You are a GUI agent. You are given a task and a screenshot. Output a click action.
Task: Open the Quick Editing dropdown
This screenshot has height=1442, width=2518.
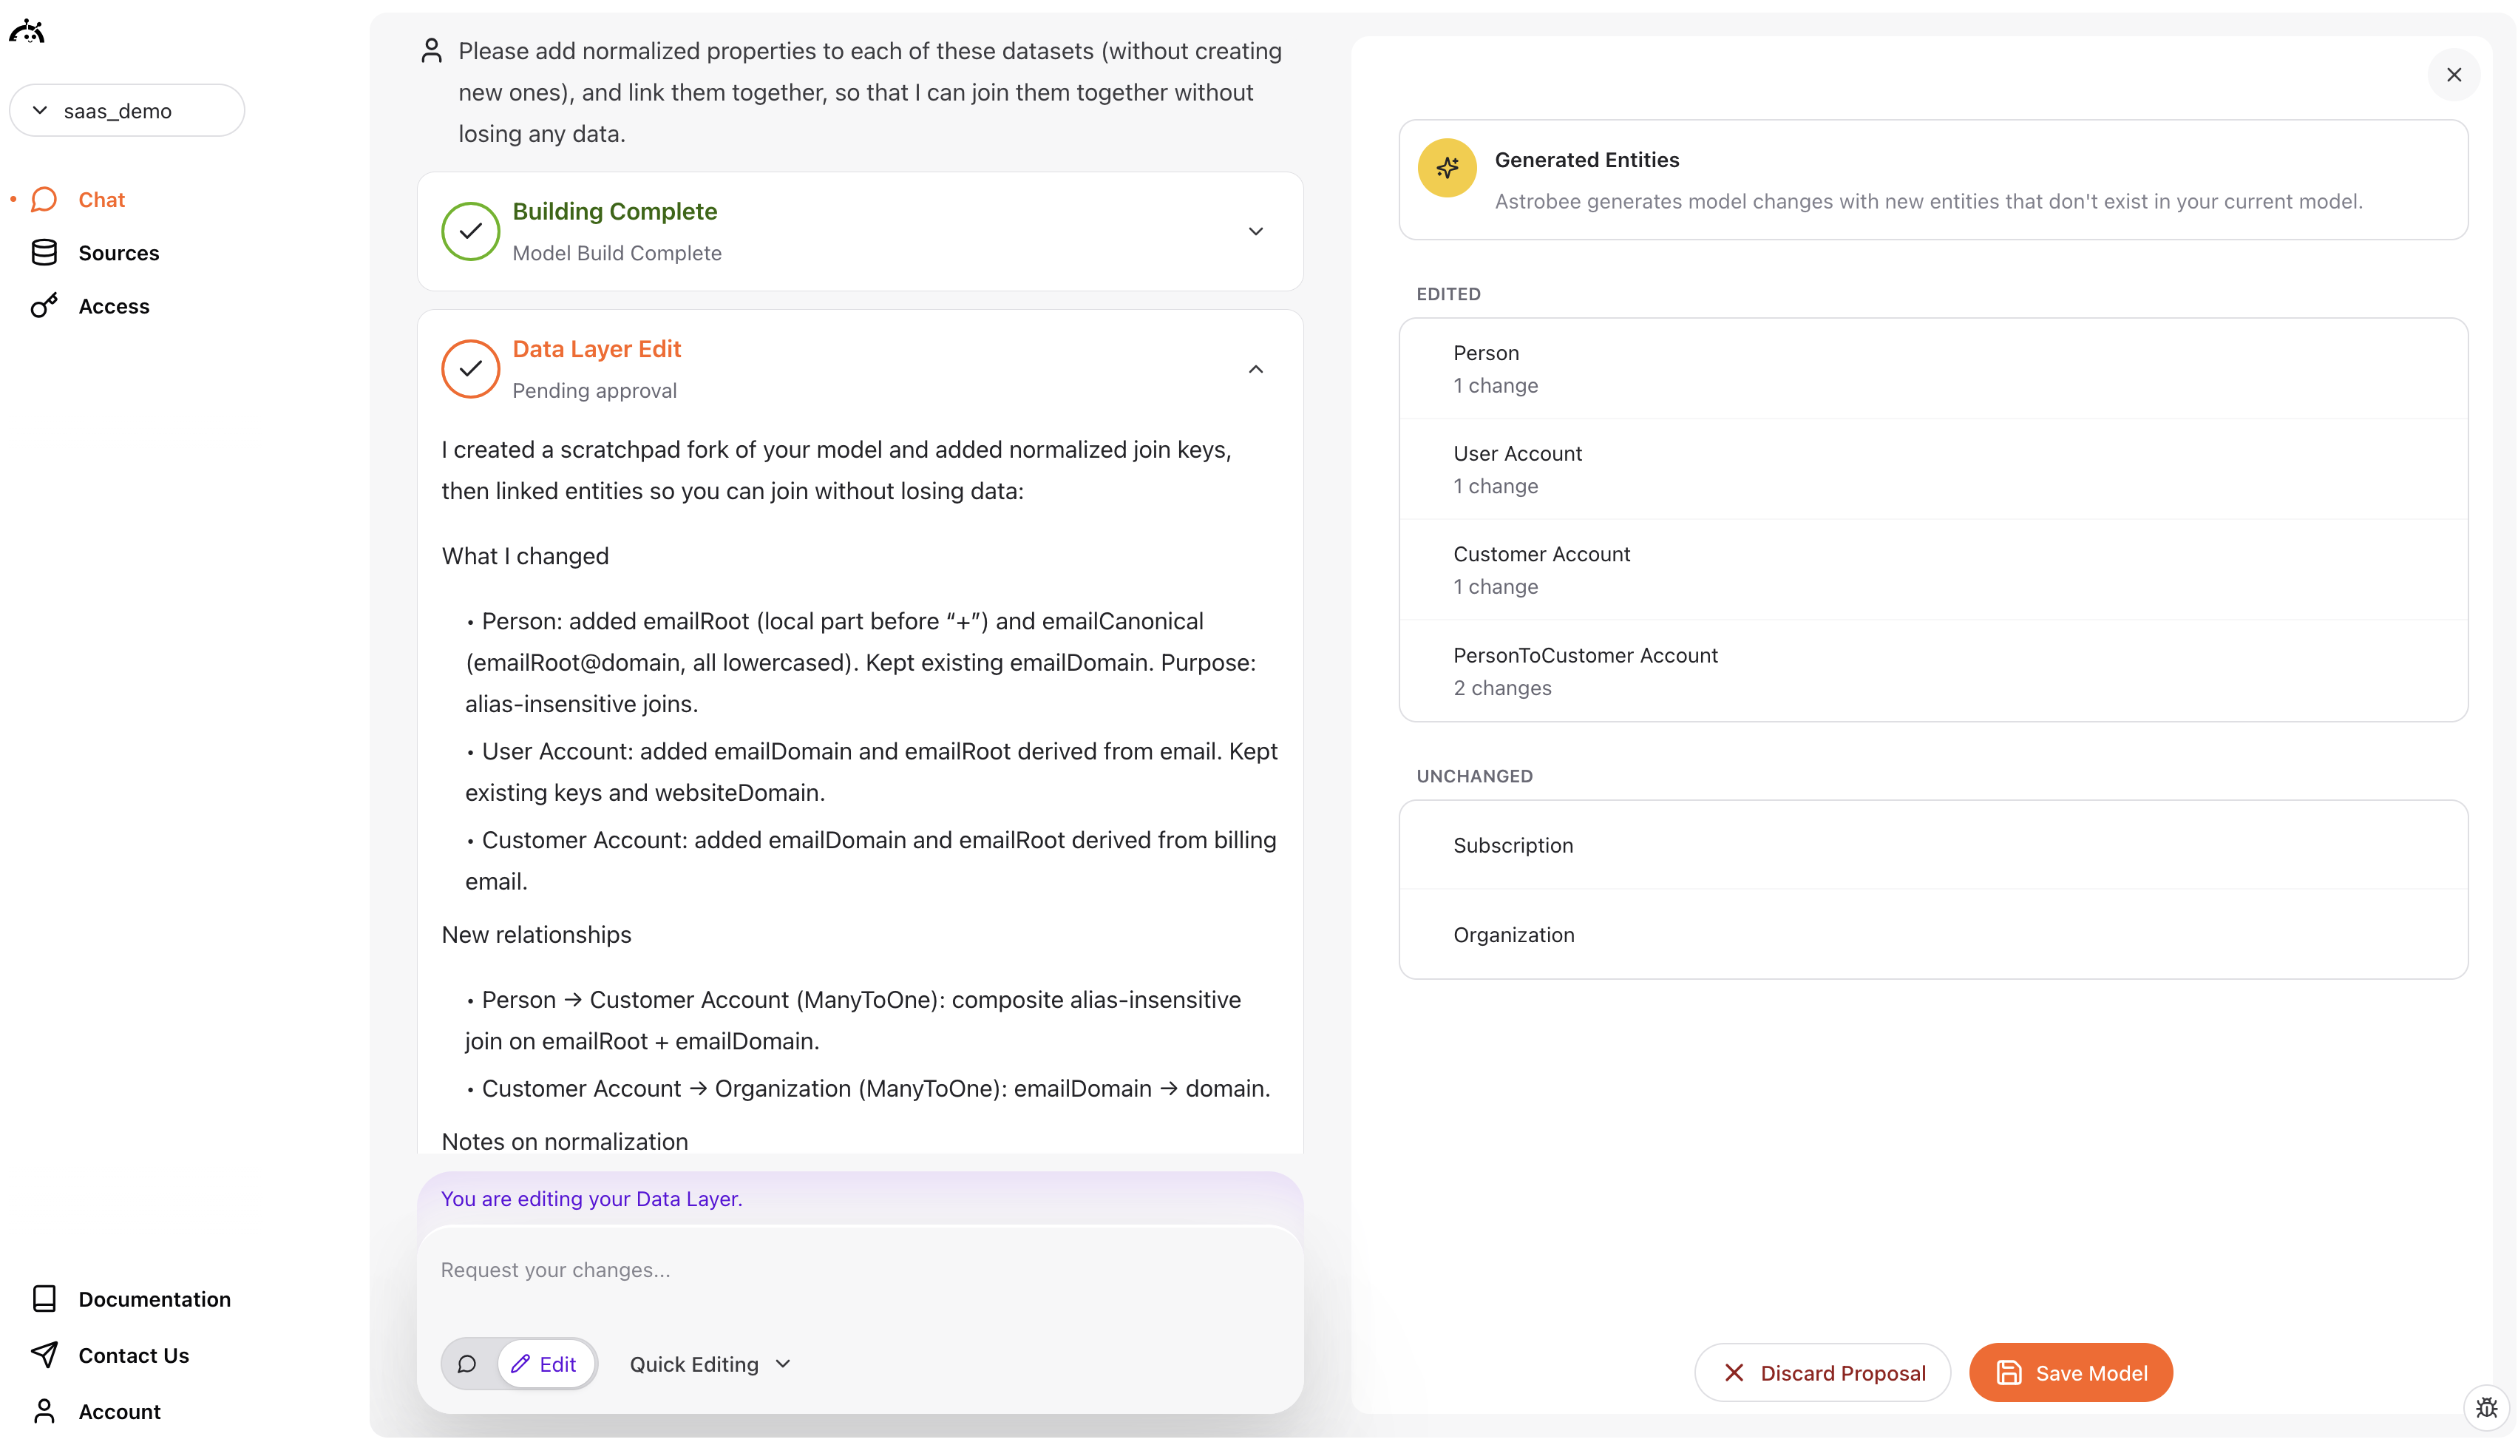[x=709, y=1364]
